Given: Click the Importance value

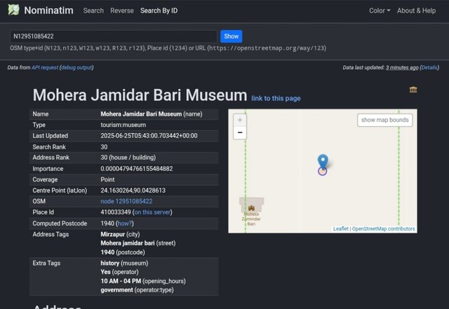Looking at the screenshot, I should (x=137, y=169).
